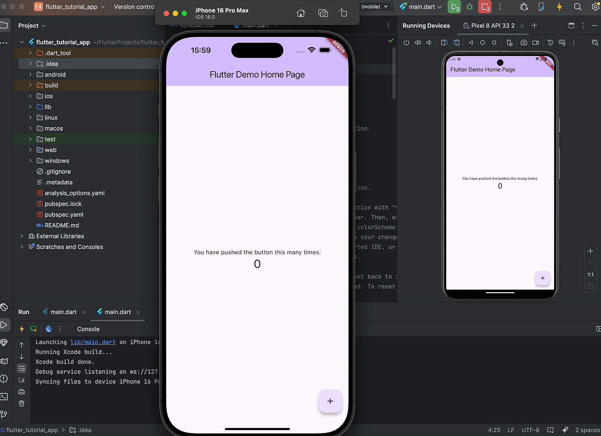Expand the lib folder in the Project panel
This screenshot has width=601, height=436.
[x=30, y=107]
